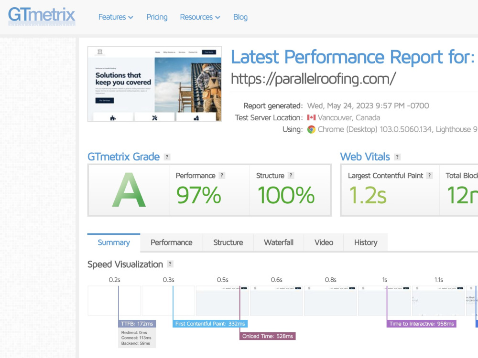The width and height of the screenshot is (478, 358).
Task: Click the Redirect: 0ms detail
Action: click(134, 332)
